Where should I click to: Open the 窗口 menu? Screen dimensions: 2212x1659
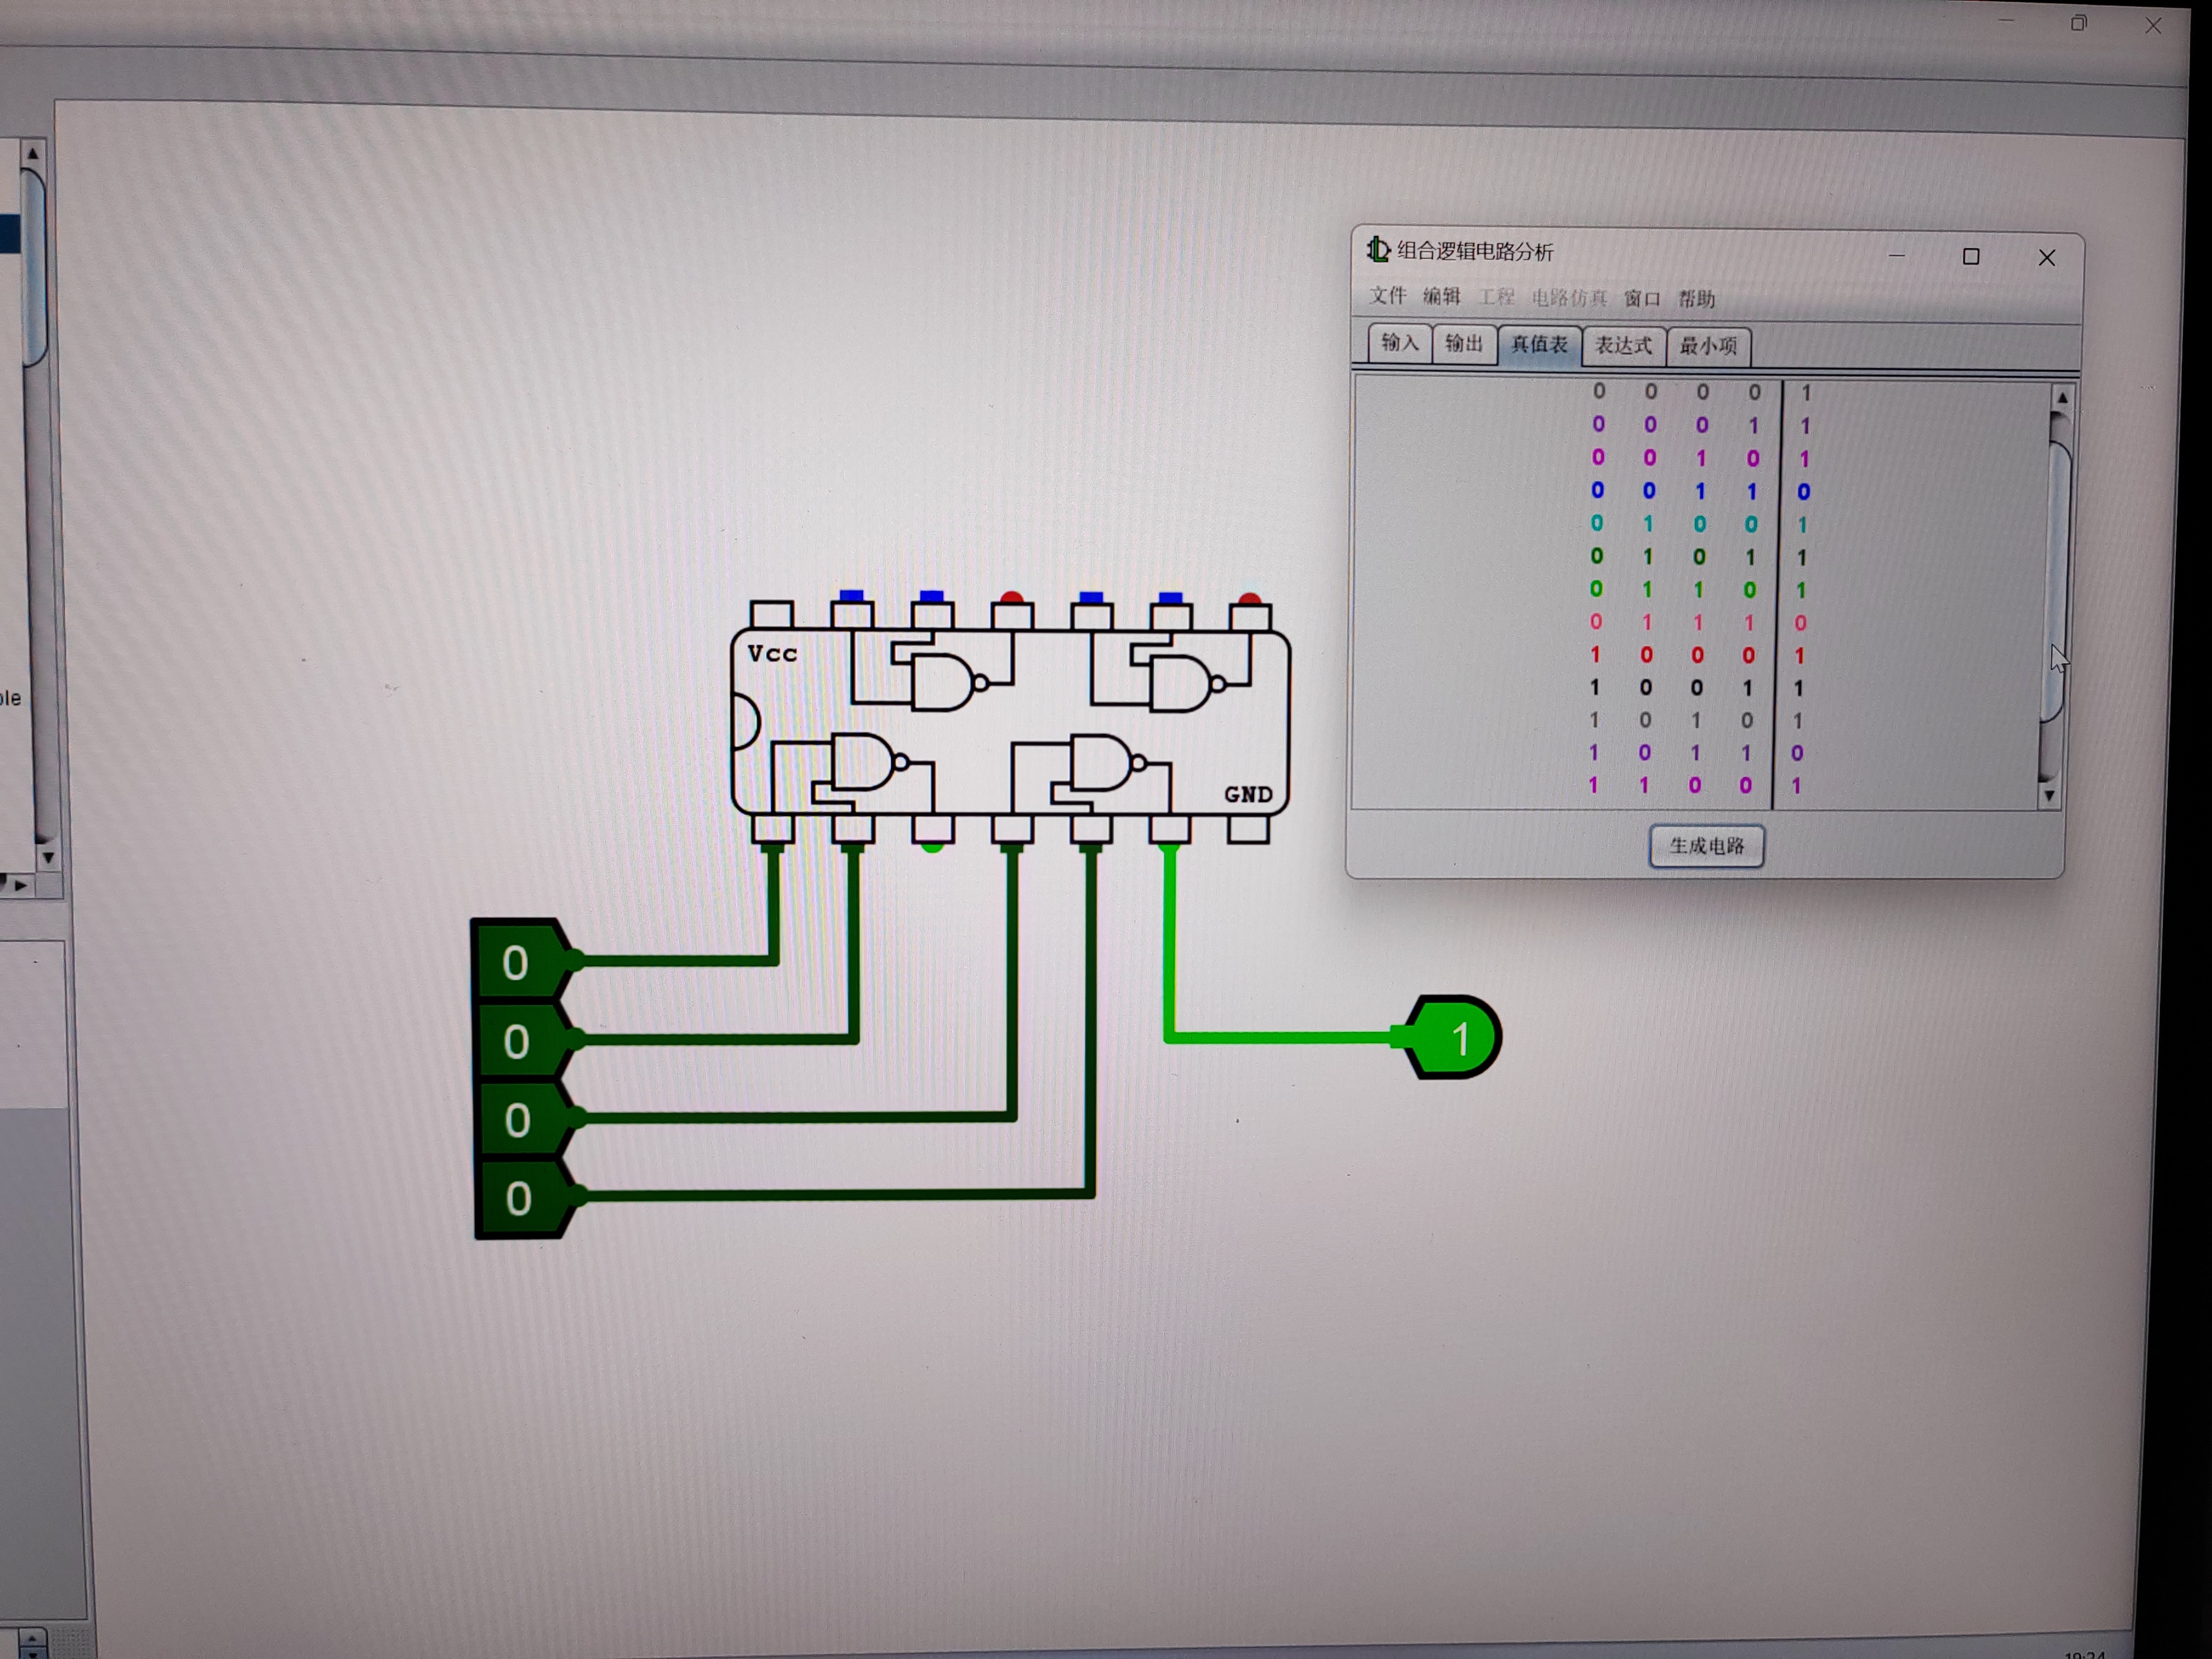(1641, 299)
